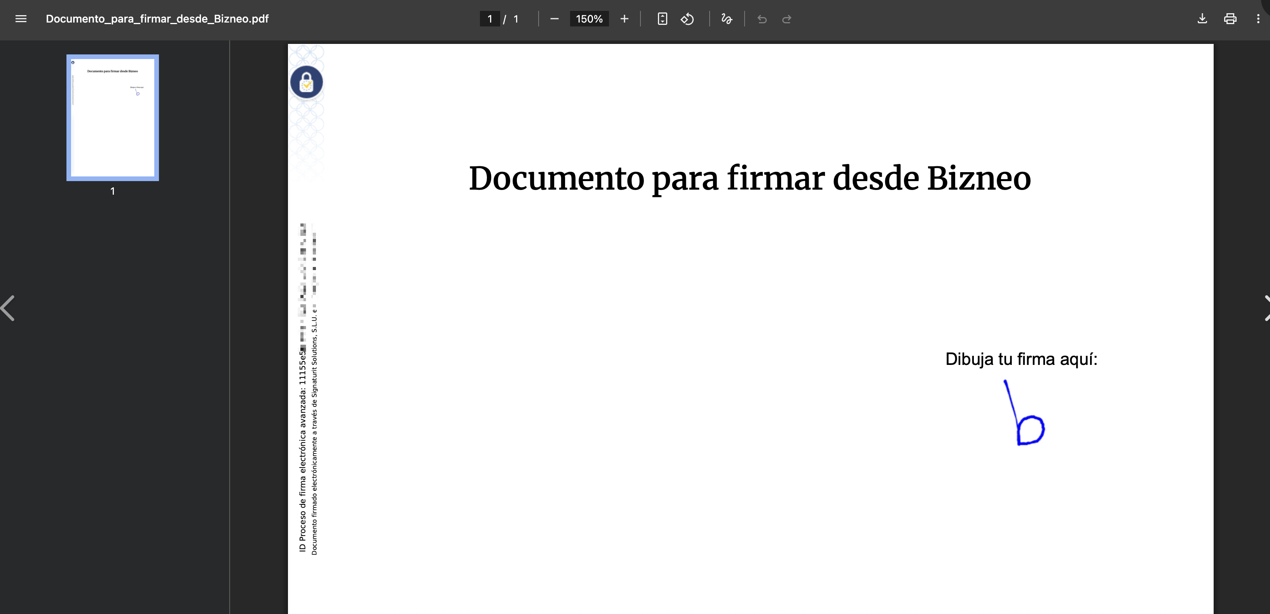Click the thumbnail page label 1
The height and width of the screenshot is (614, 1270).
(x=112, y=191)
